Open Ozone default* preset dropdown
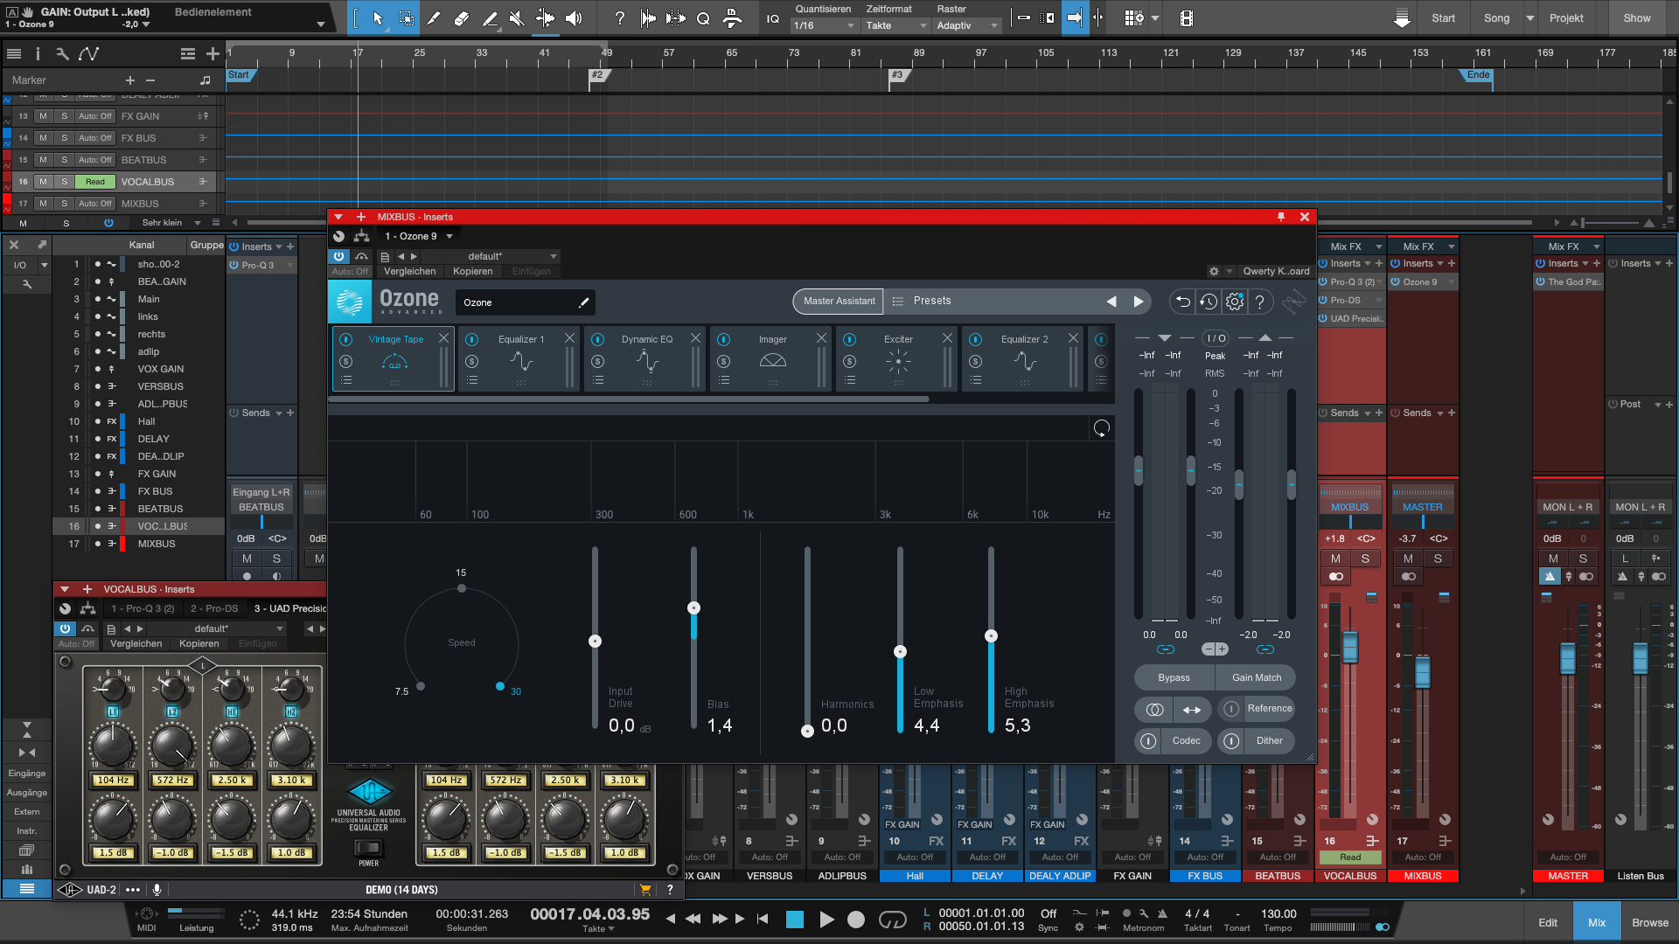The width and height of the screenshot is (1679, 944). pyautogui.click(x=512, y=256)
